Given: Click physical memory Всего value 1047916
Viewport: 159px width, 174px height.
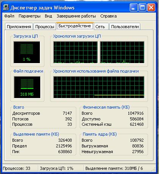Looking at the screenshot, I should click(135, 113).
